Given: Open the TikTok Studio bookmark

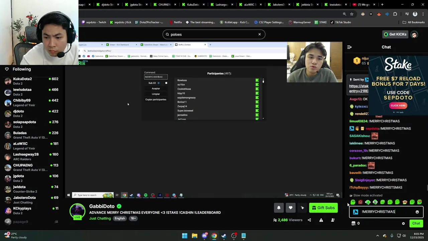Looking at the screenshot, I should pos(341,22).
